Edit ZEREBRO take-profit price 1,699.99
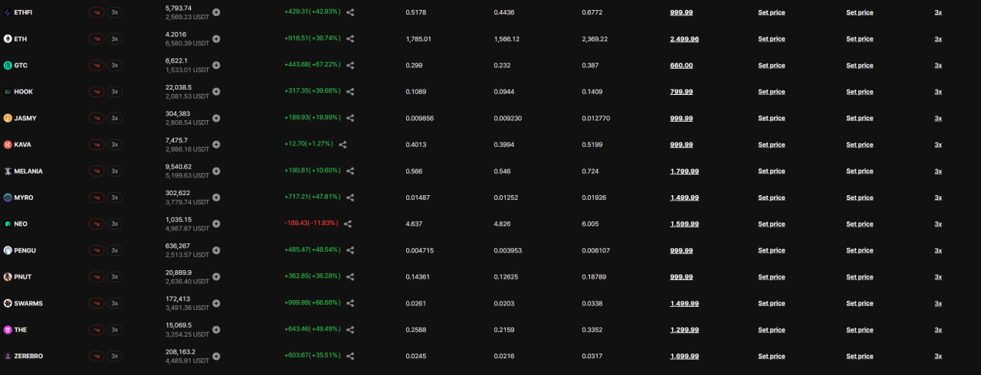This screenshot has width=981, height=375. pos(684,356)
